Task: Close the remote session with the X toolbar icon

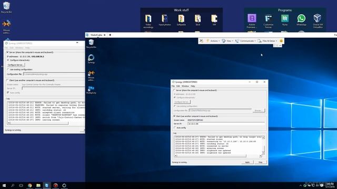Action: click(201, 41)
